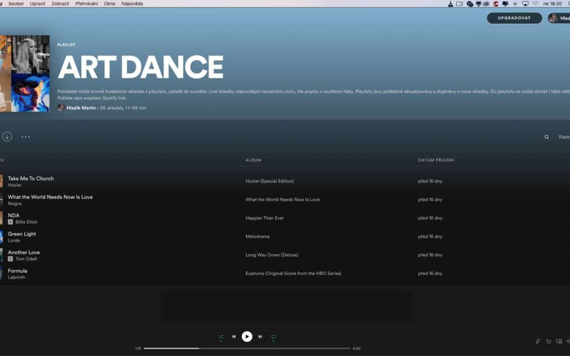Toggle the repeat mode button
The image size is (570, 356).
pyautogui.click(x=273, y=336)
